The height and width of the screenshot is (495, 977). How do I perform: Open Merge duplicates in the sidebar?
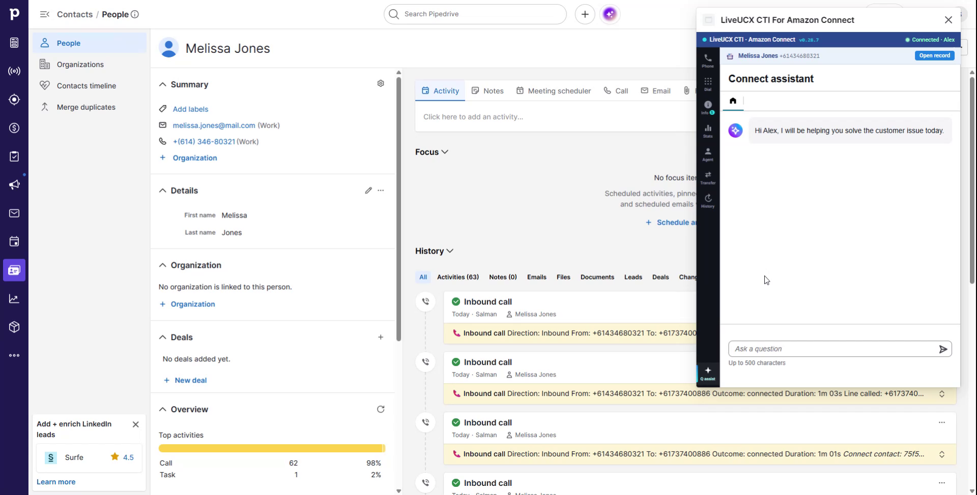(90, 107)
